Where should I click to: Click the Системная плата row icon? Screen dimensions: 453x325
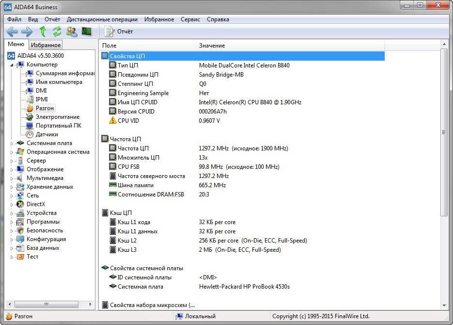pyautogui.click(x=112, y=286)
